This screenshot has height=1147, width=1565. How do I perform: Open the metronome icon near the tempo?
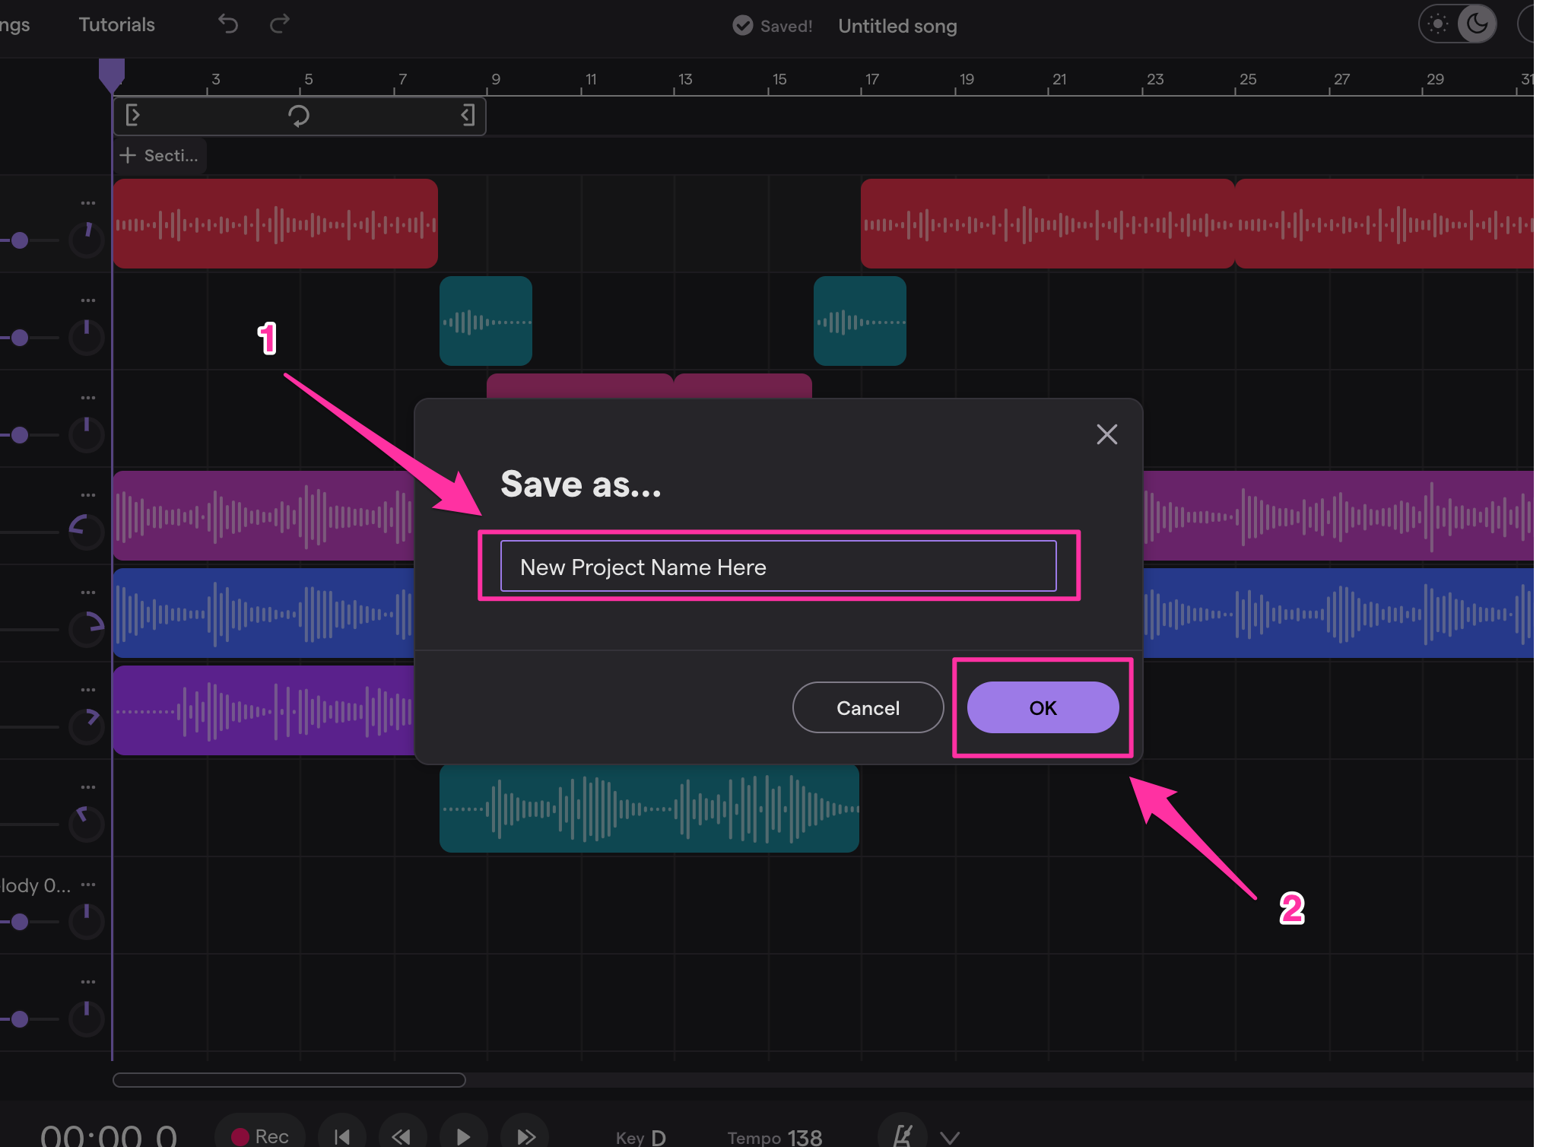(903, 1135)
